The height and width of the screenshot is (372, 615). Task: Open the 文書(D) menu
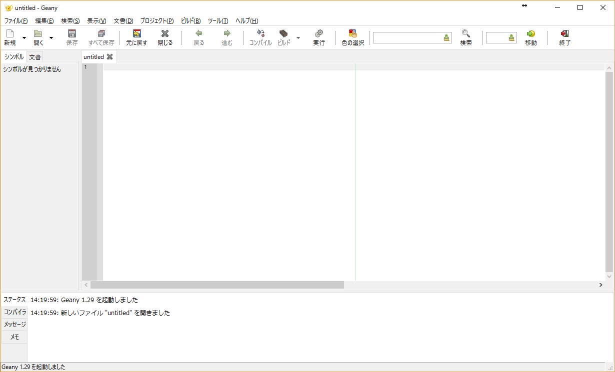[123, 21]
